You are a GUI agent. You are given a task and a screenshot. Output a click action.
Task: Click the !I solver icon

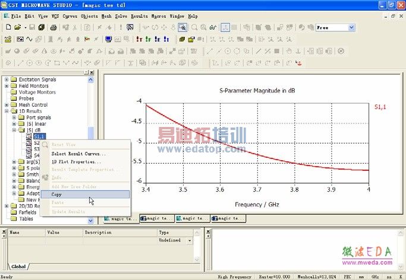click(x=166, y=39)
